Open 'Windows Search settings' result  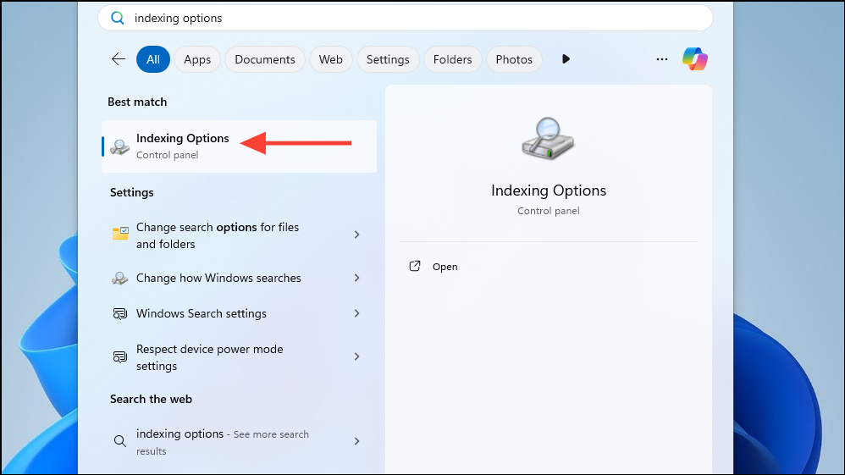click(239, 313)
